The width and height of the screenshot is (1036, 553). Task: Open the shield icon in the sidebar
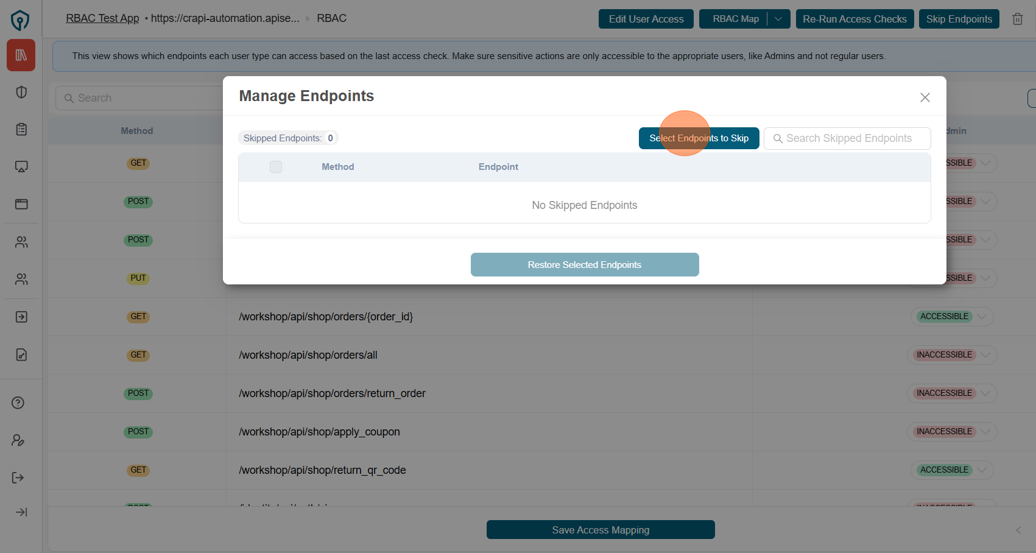21,93
